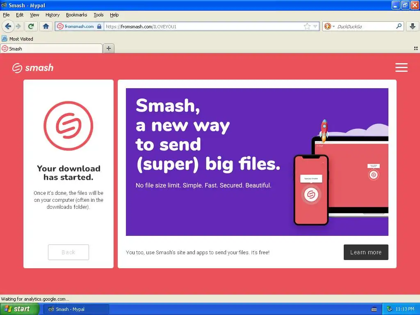The height and width of the screenshot is (315, 420).
Task: Click the Smash logo in the header
Action: (33, 68)
